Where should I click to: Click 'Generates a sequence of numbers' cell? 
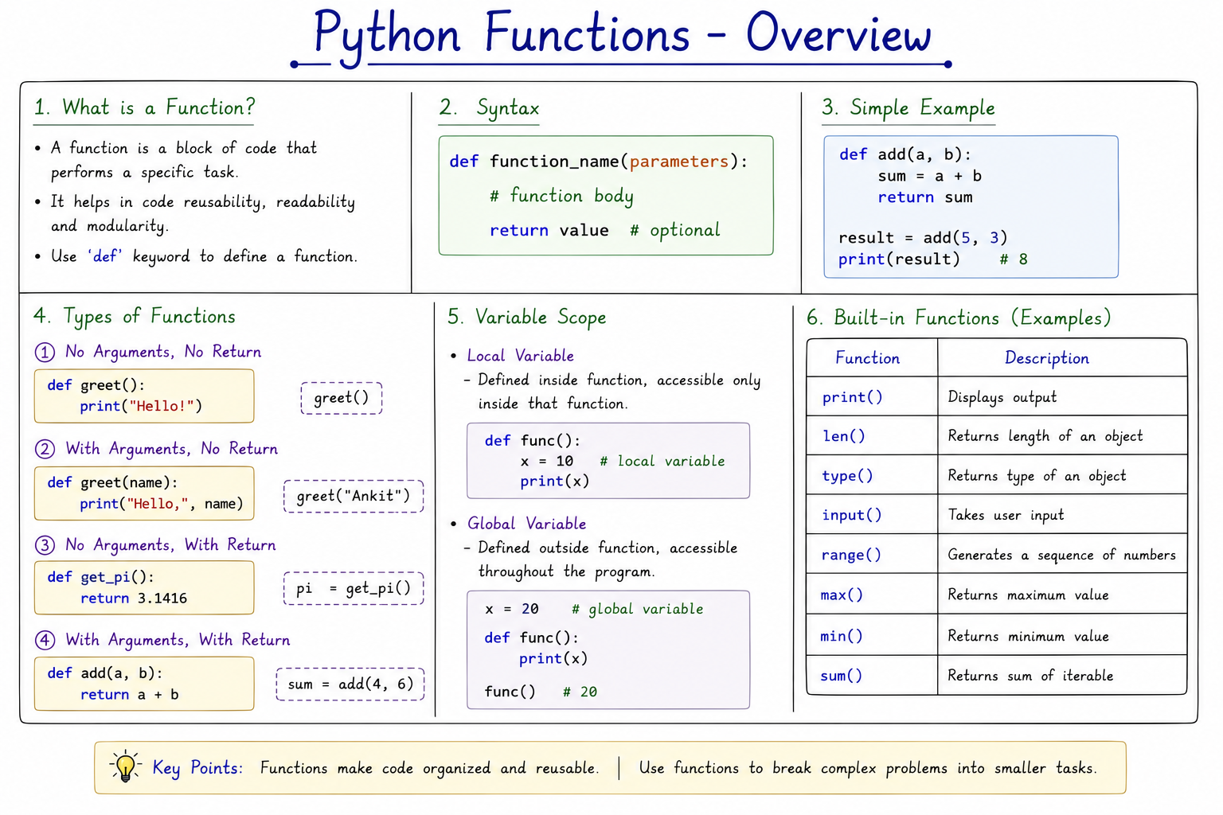coord(1062,555)
